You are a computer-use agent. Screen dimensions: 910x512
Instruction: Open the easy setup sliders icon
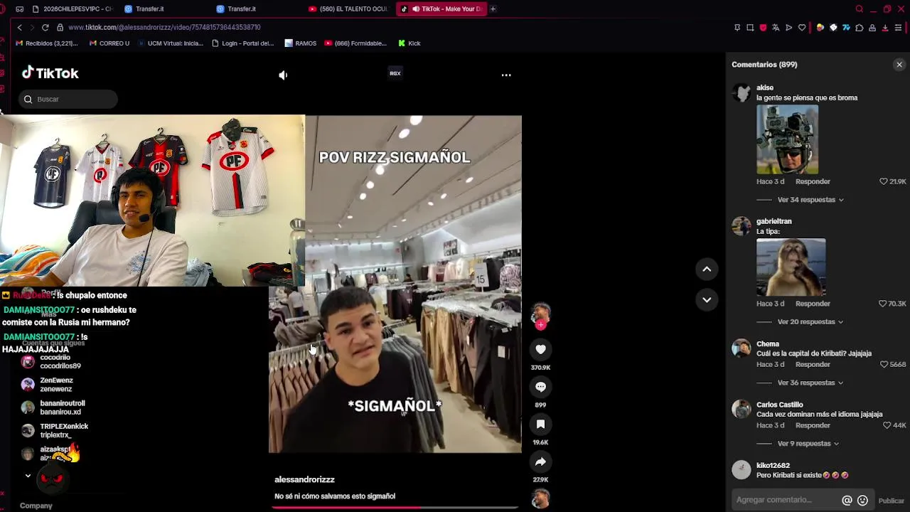(899, 28)
